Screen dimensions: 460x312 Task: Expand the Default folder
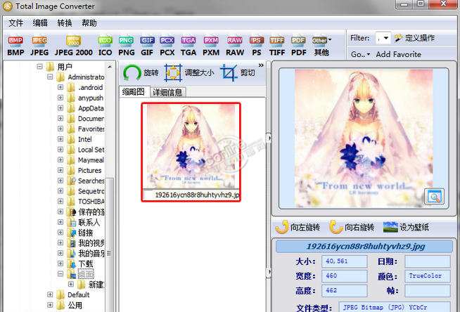click(x=50, y=294)
